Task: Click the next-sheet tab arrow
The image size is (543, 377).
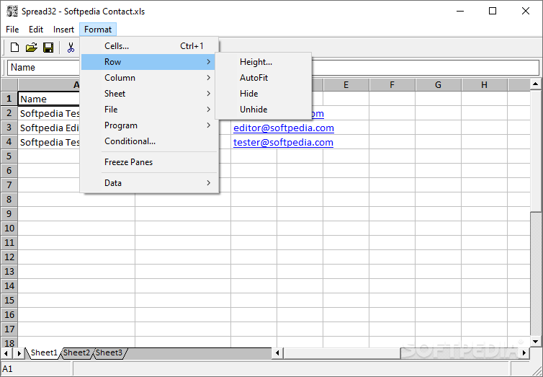Action: pos(19,353)
